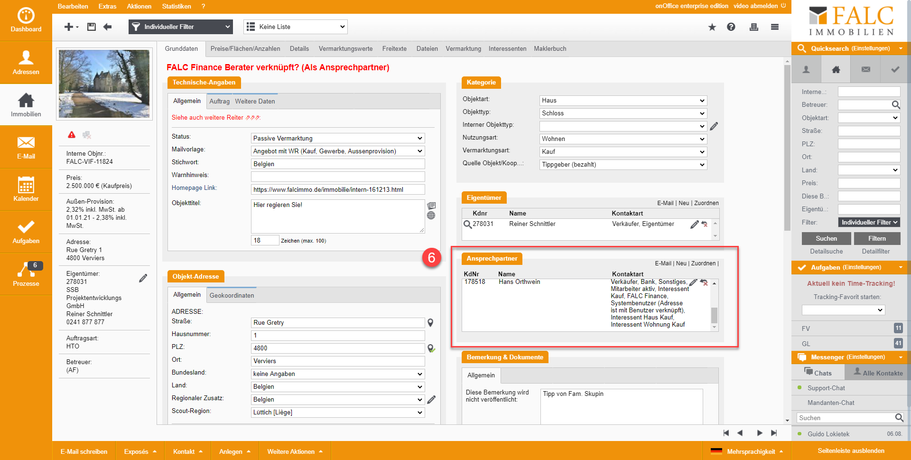Image resolution: width=911 pixels, height=460 pixels.
Task: Click map pin icon beside Straße field
Action: coord(430,323)
